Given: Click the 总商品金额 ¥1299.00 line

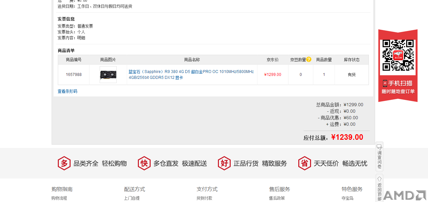Looking at the screenshot, I should [x=339, y=105].
